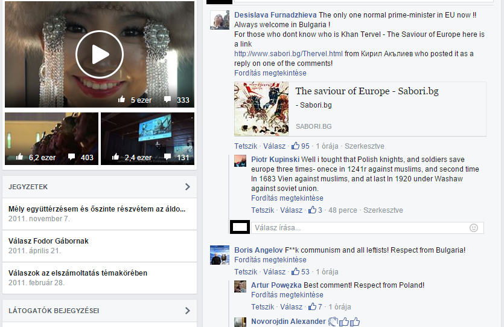This screenshot has width=504, height=327.
Task: Open Boris Angelov's profile name
Action: tap(258, 250)
